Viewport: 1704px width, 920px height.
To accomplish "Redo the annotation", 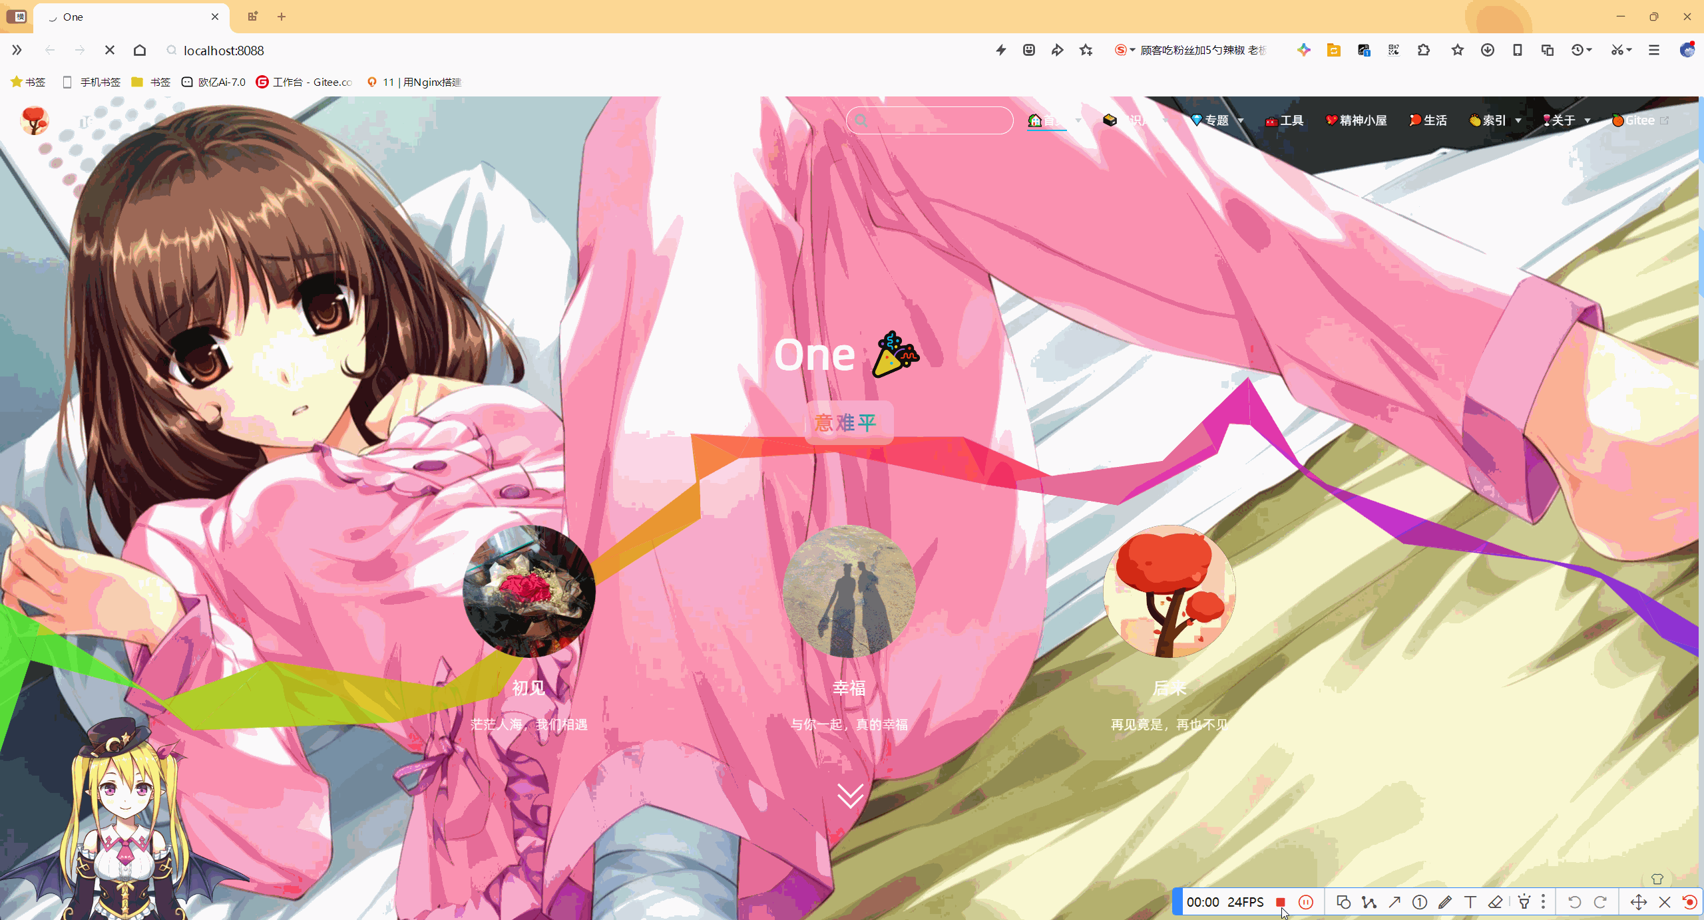I will (x=1600, y=902).
